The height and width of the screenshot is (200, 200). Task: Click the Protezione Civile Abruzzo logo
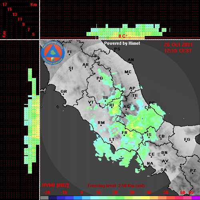pos(53,53)
